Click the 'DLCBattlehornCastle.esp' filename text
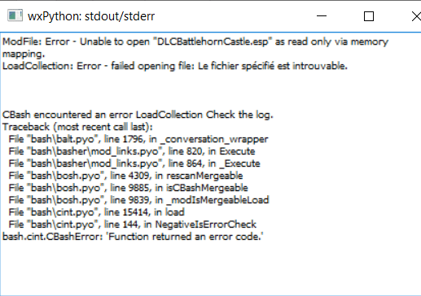The width and height of the screenshot is (421, 296). point(211,41)
